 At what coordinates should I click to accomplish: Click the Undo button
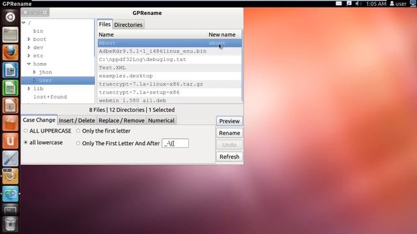pos(229,145)
